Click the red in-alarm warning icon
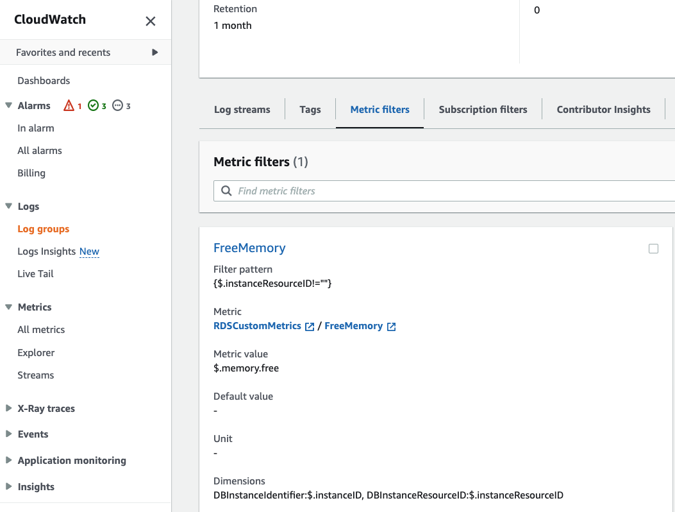The image size is (675, 512). 69,105
